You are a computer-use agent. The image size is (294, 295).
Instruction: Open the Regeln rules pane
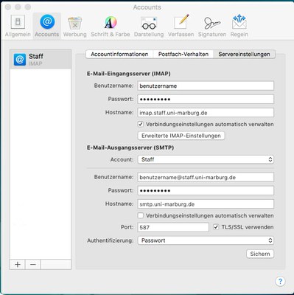(x=239, y=26)
